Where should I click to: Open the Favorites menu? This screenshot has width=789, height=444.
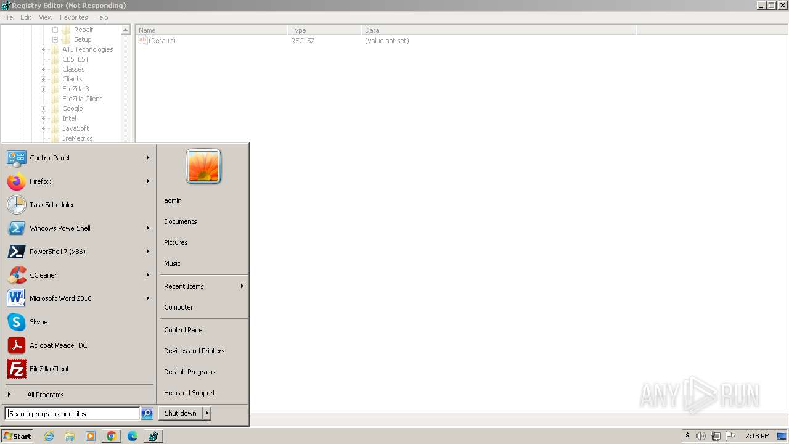coord(73,17)
